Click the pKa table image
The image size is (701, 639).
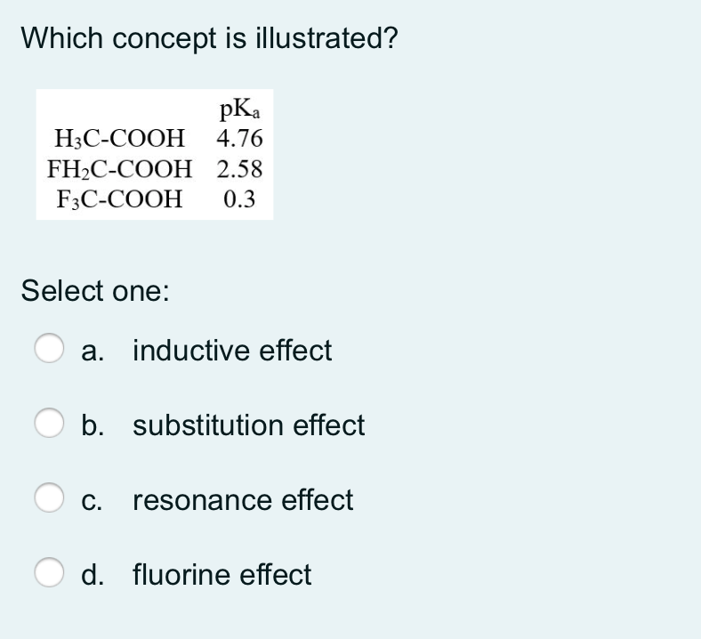point(155,154)
